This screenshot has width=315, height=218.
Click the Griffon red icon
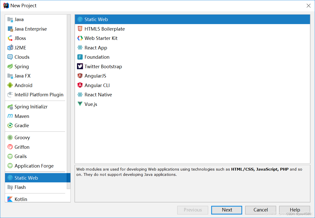(x=10, y=147)
